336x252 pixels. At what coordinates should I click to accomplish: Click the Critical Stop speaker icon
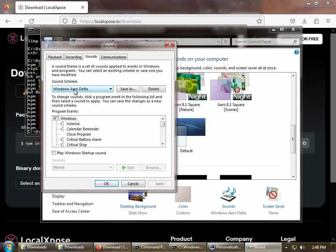click(x=62, y=145)
